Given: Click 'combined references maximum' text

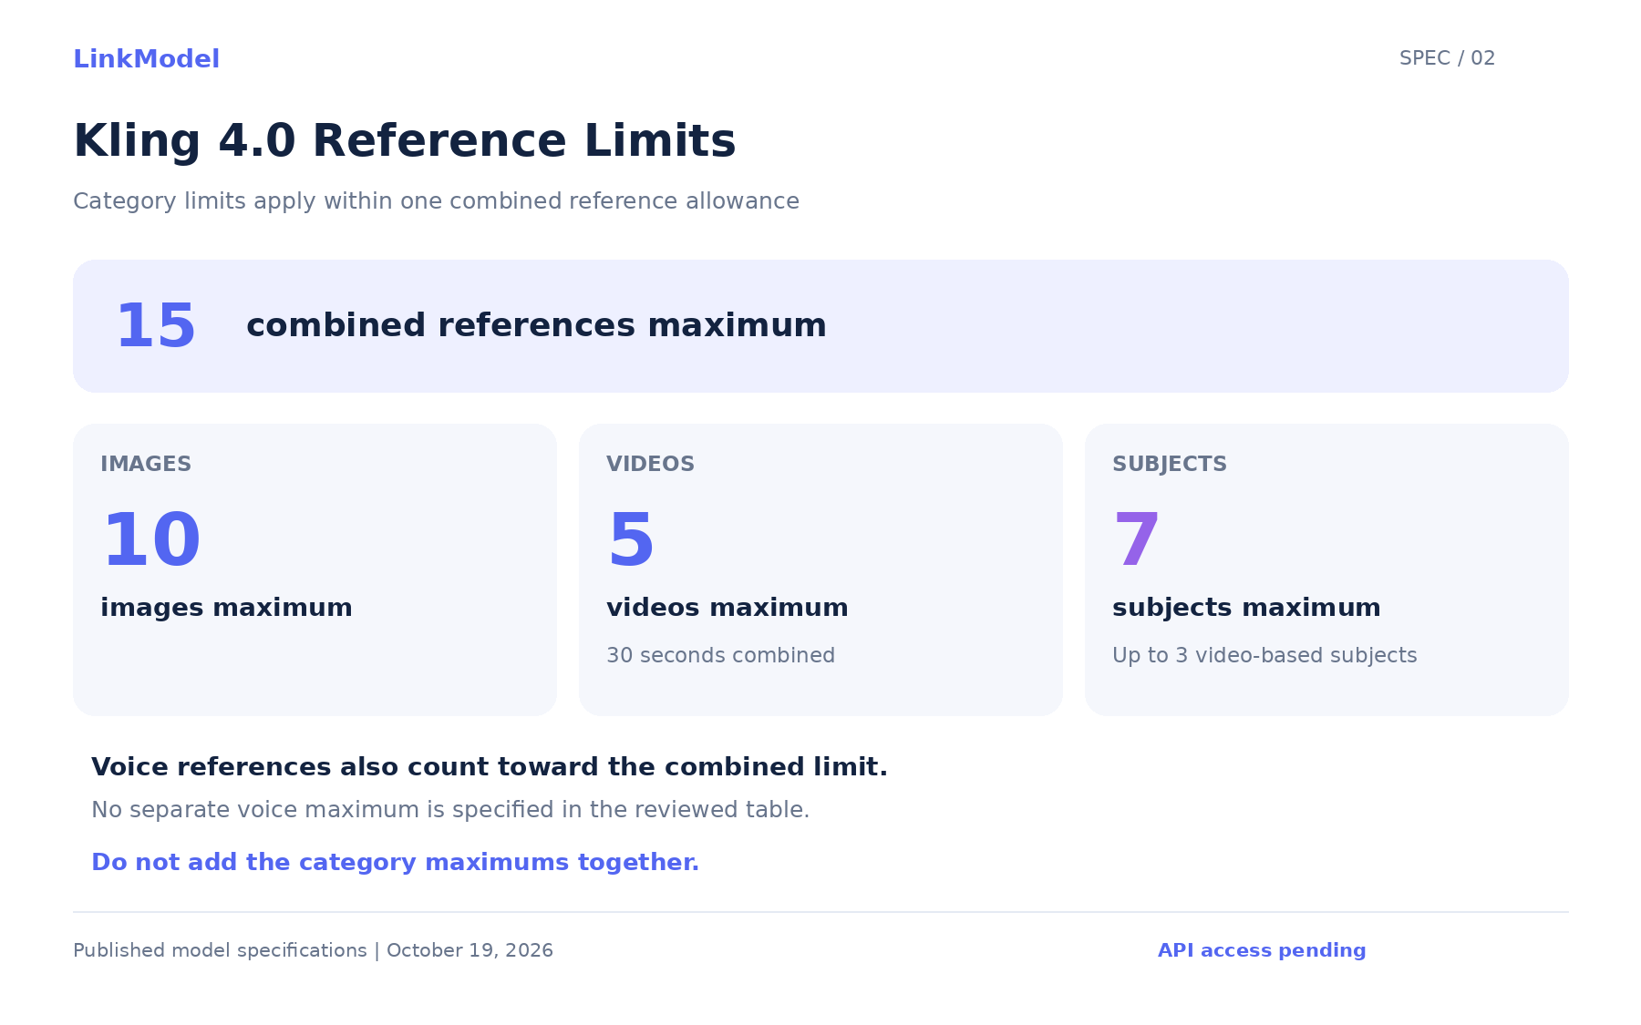Looking at the screenshot, I should [x=536, y=325].
